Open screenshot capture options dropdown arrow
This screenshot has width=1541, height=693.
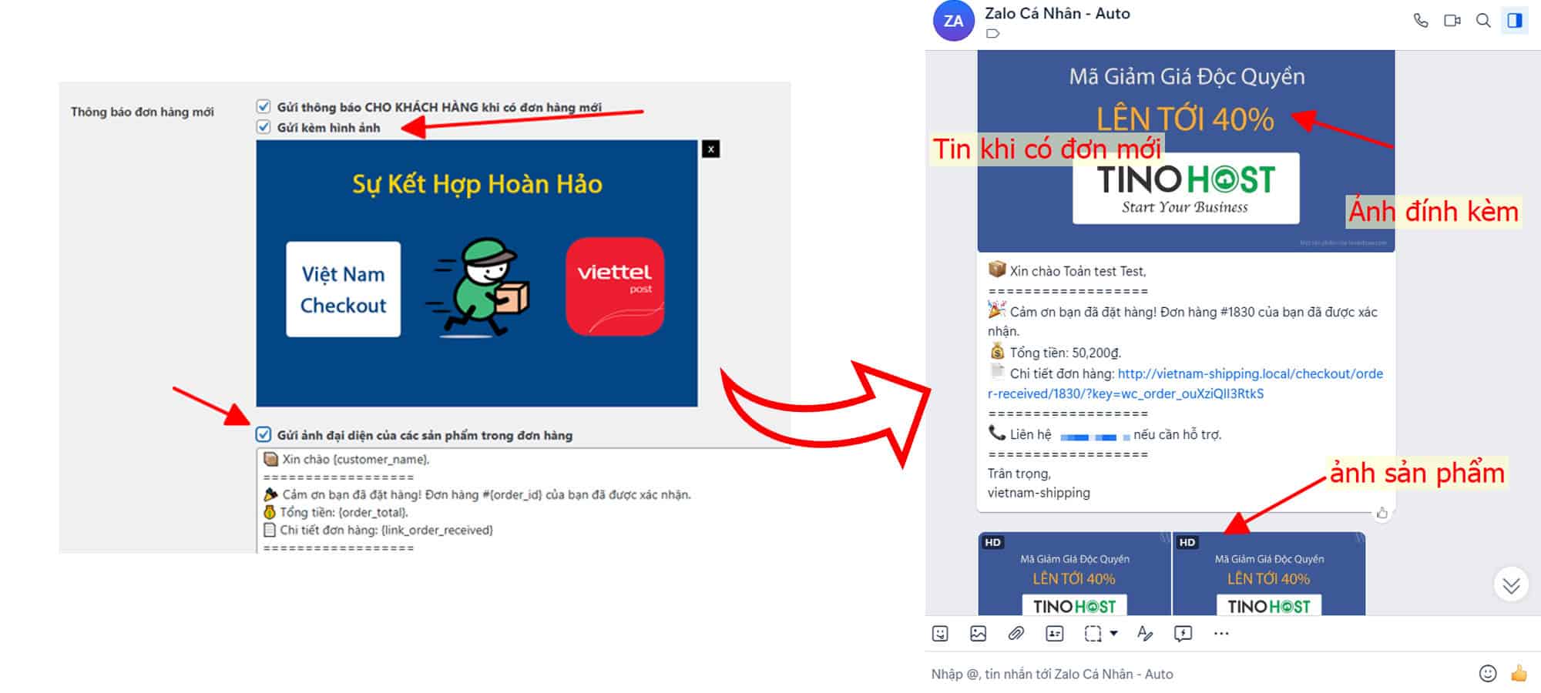tap(1113, 634)
